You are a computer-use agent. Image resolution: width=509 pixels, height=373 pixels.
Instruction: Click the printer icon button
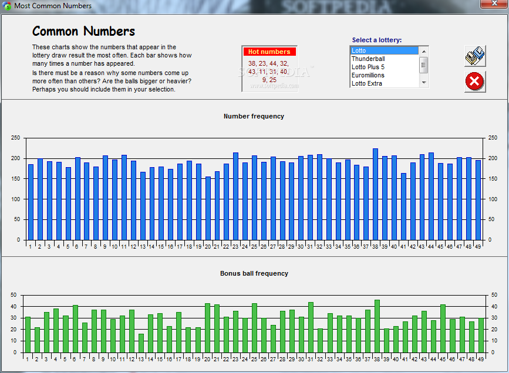click(475, 56)
